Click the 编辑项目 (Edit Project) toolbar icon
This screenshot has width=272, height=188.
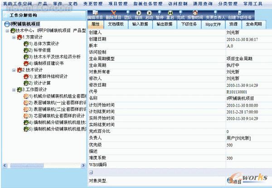[95, 14]
